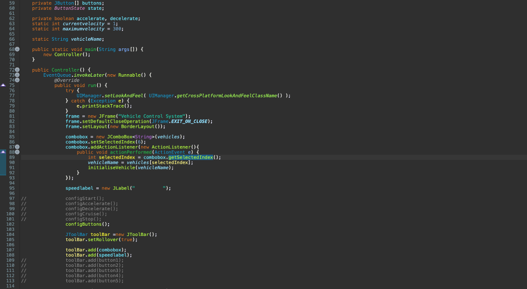The height and width of the screenshot is (289, 527).
Task: Collapse the fold marker beside line 74
Action: (17, 80)
